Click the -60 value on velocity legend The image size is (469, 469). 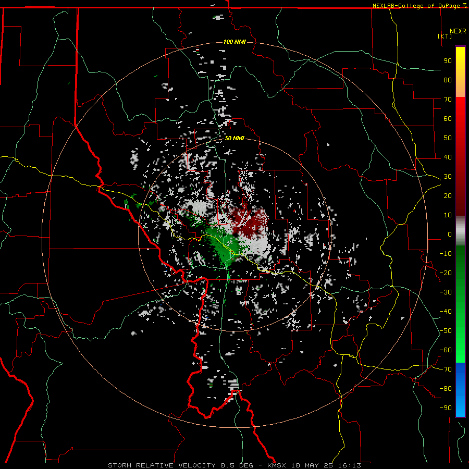coord(446,350)
